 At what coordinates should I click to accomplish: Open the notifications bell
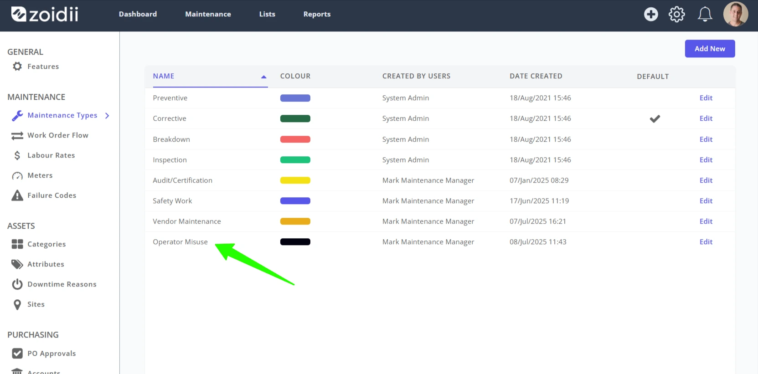click(705, 14)
